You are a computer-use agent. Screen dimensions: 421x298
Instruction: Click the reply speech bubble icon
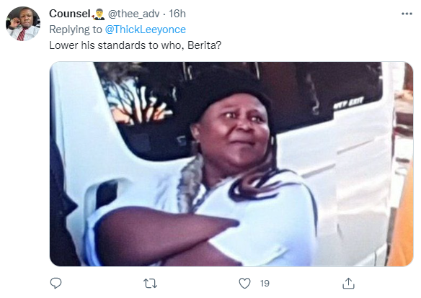pos(56,283)
